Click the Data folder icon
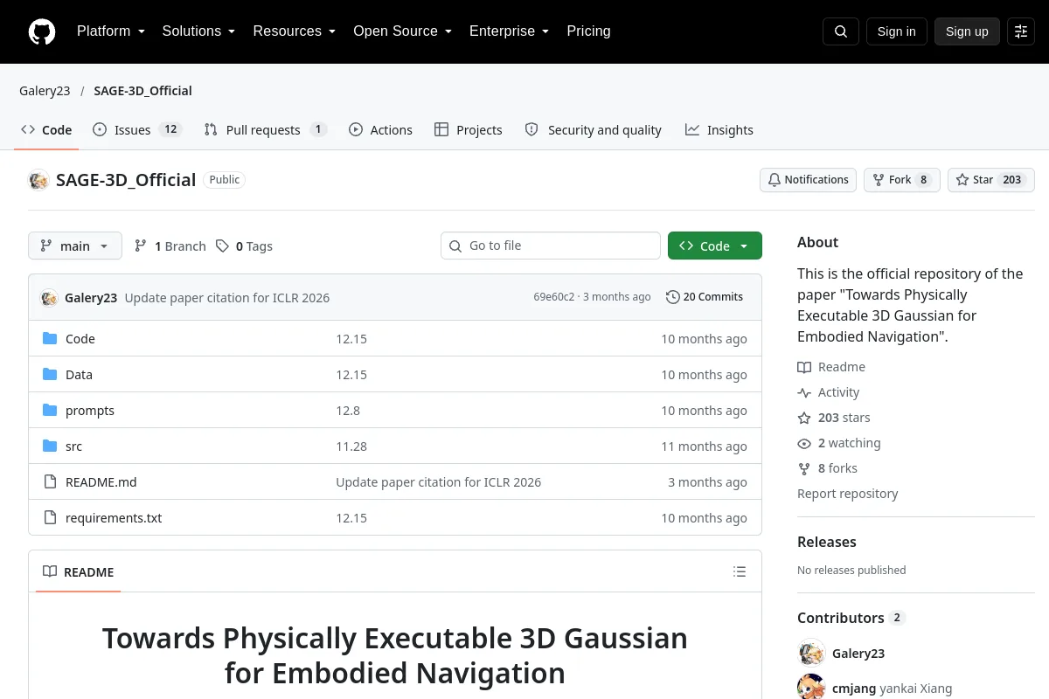This screenshot has height=699, width=1049. point(50,375)
